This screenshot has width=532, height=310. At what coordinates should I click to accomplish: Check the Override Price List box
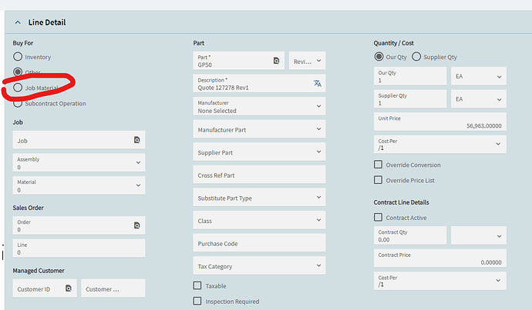(378, 180)
